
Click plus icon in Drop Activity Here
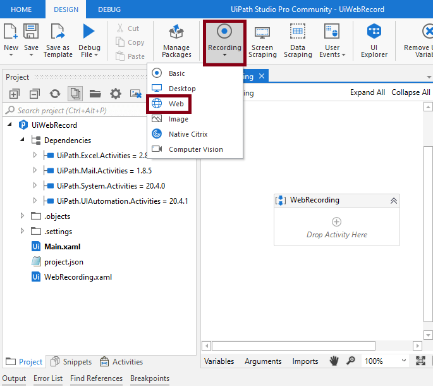(x=336, y=221)
